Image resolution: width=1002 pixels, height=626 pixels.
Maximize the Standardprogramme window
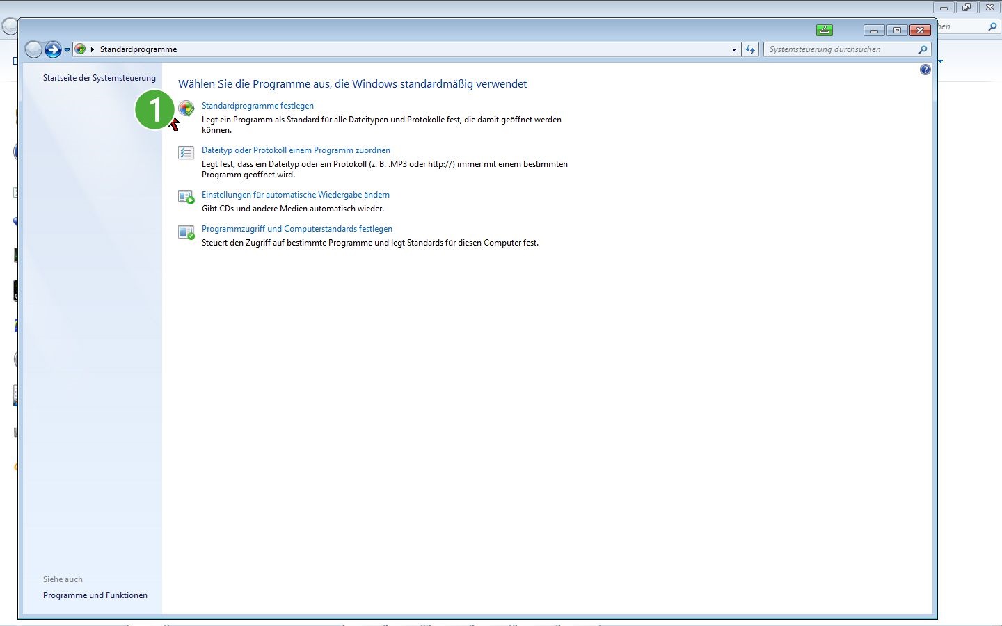pos(897,30)
